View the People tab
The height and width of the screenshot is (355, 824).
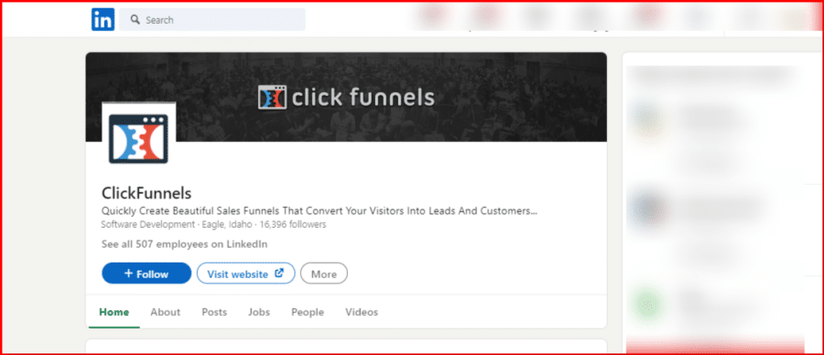[308, 312]
